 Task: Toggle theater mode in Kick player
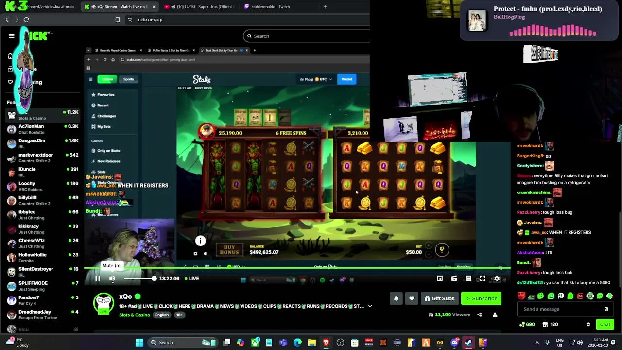point(468,279)
